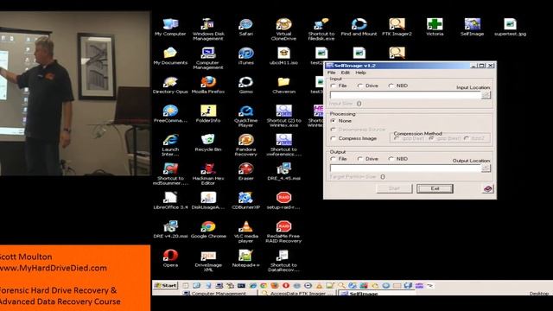Image resolution: width=553 pixels, height=311 pixels.
Task: Browse for Input Location
Action: click(486, 95)
